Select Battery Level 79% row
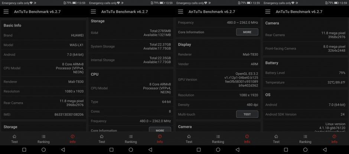 tap(305, 73)
